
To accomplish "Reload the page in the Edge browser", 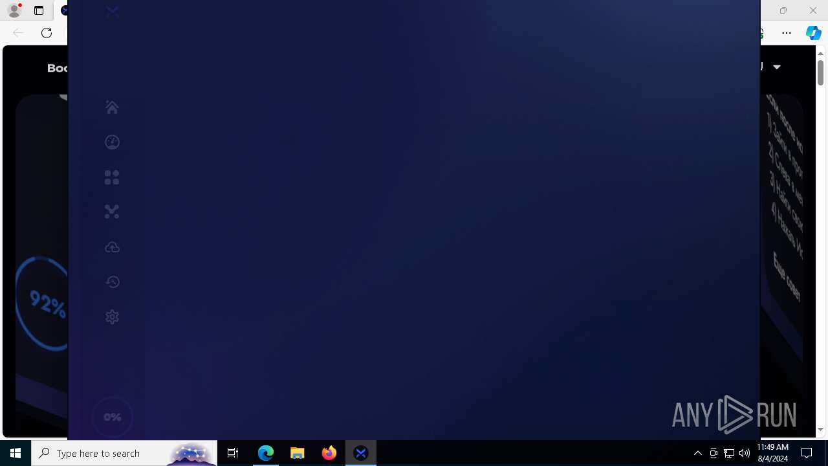I will [x=47, y=32].
